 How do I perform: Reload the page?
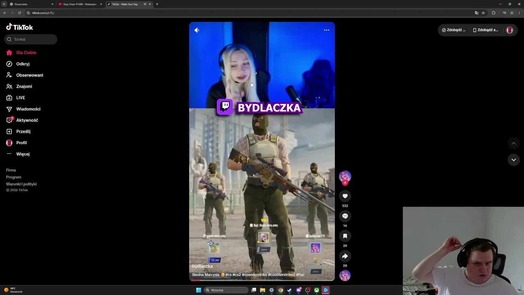[x=19, y=13]
